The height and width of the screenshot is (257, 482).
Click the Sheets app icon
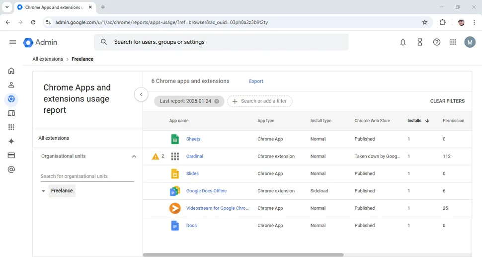pos(175,139)
